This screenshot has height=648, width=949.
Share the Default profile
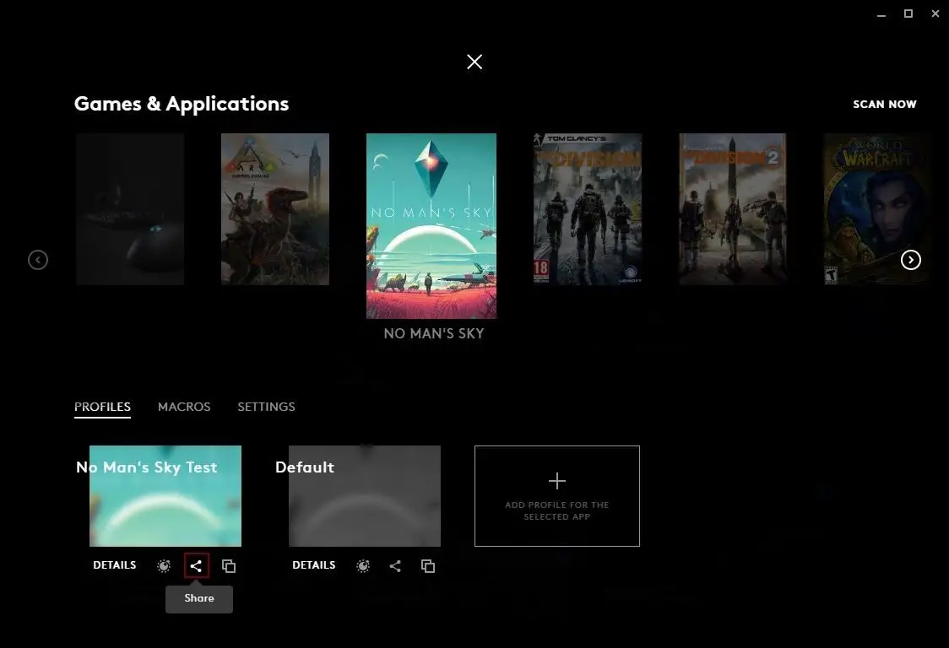[x=395, y=565]
